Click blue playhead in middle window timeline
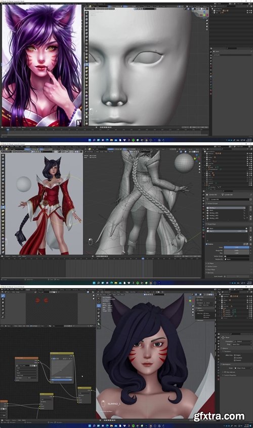This screenshot has height=428, width=253. point(143,258)
